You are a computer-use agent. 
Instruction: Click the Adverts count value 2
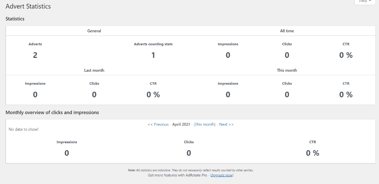coord(35,55)
